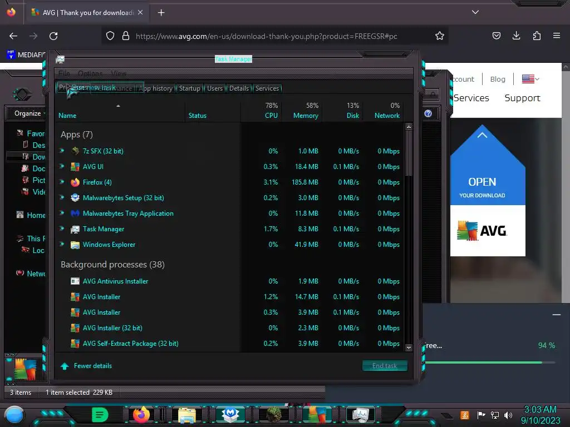Click the Firefox process icon in Task Manager
This screenshot has width=570, height=427.
[x=75, y=182]
